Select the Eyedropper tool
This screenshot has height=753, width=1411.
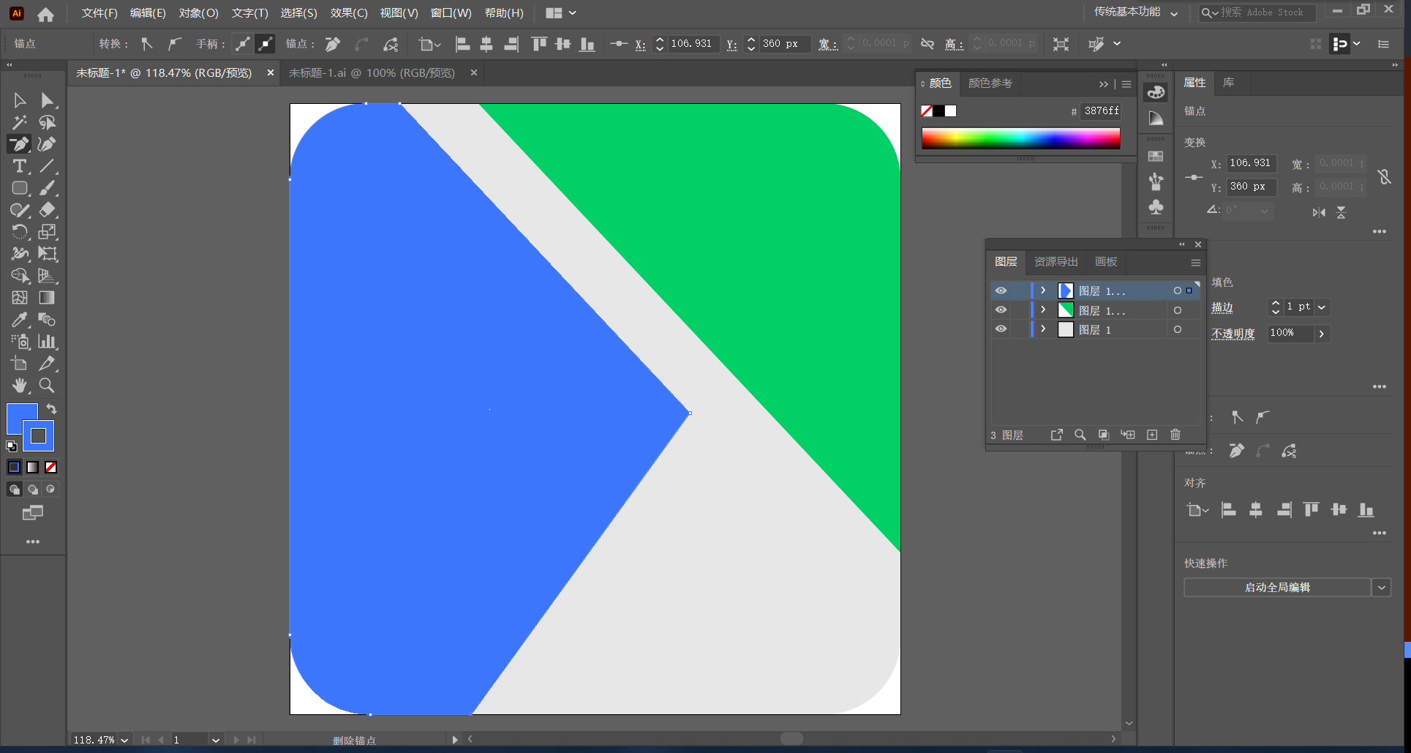(20, 320)
